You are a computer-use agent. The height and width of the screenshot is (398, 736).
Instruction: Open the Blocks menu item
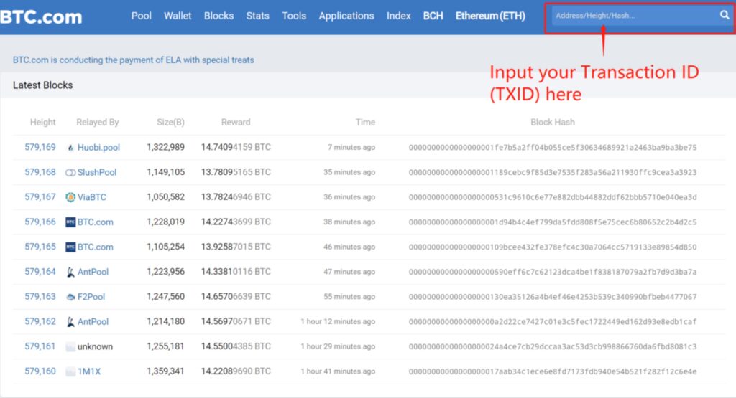(x=218, y=16)
